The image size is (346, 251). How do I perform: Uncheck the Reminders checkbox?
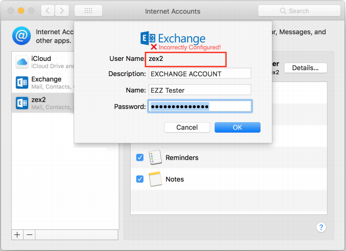click(140, 157)
